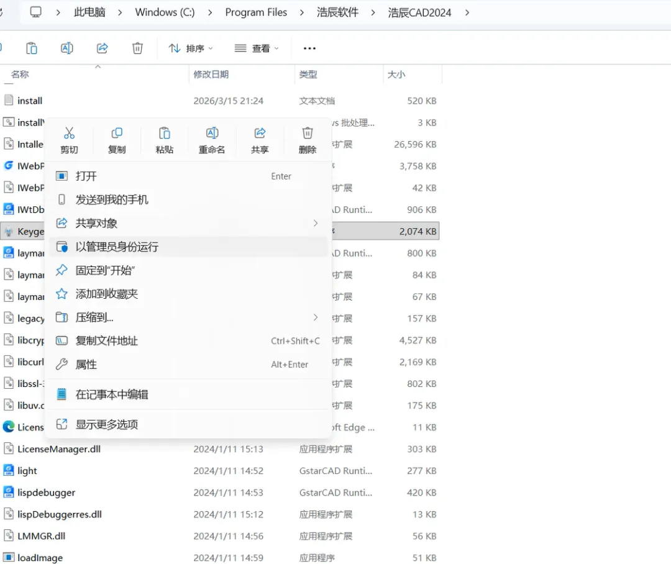The image size is (671, 564).
Task: Sort by 修改日期 column header
Action: click(211, 75)
